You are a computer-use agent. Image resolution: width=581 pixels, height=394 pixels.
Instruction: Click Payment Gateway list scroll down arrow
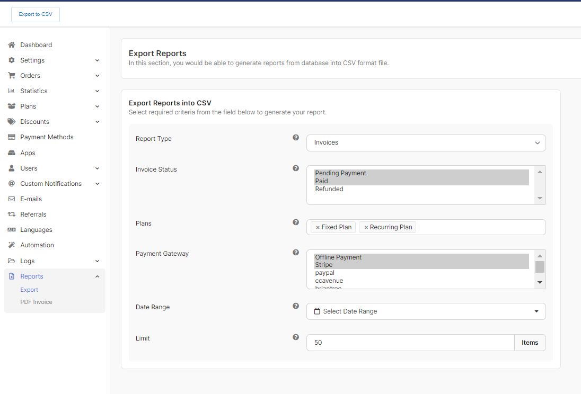coord(540,283)
